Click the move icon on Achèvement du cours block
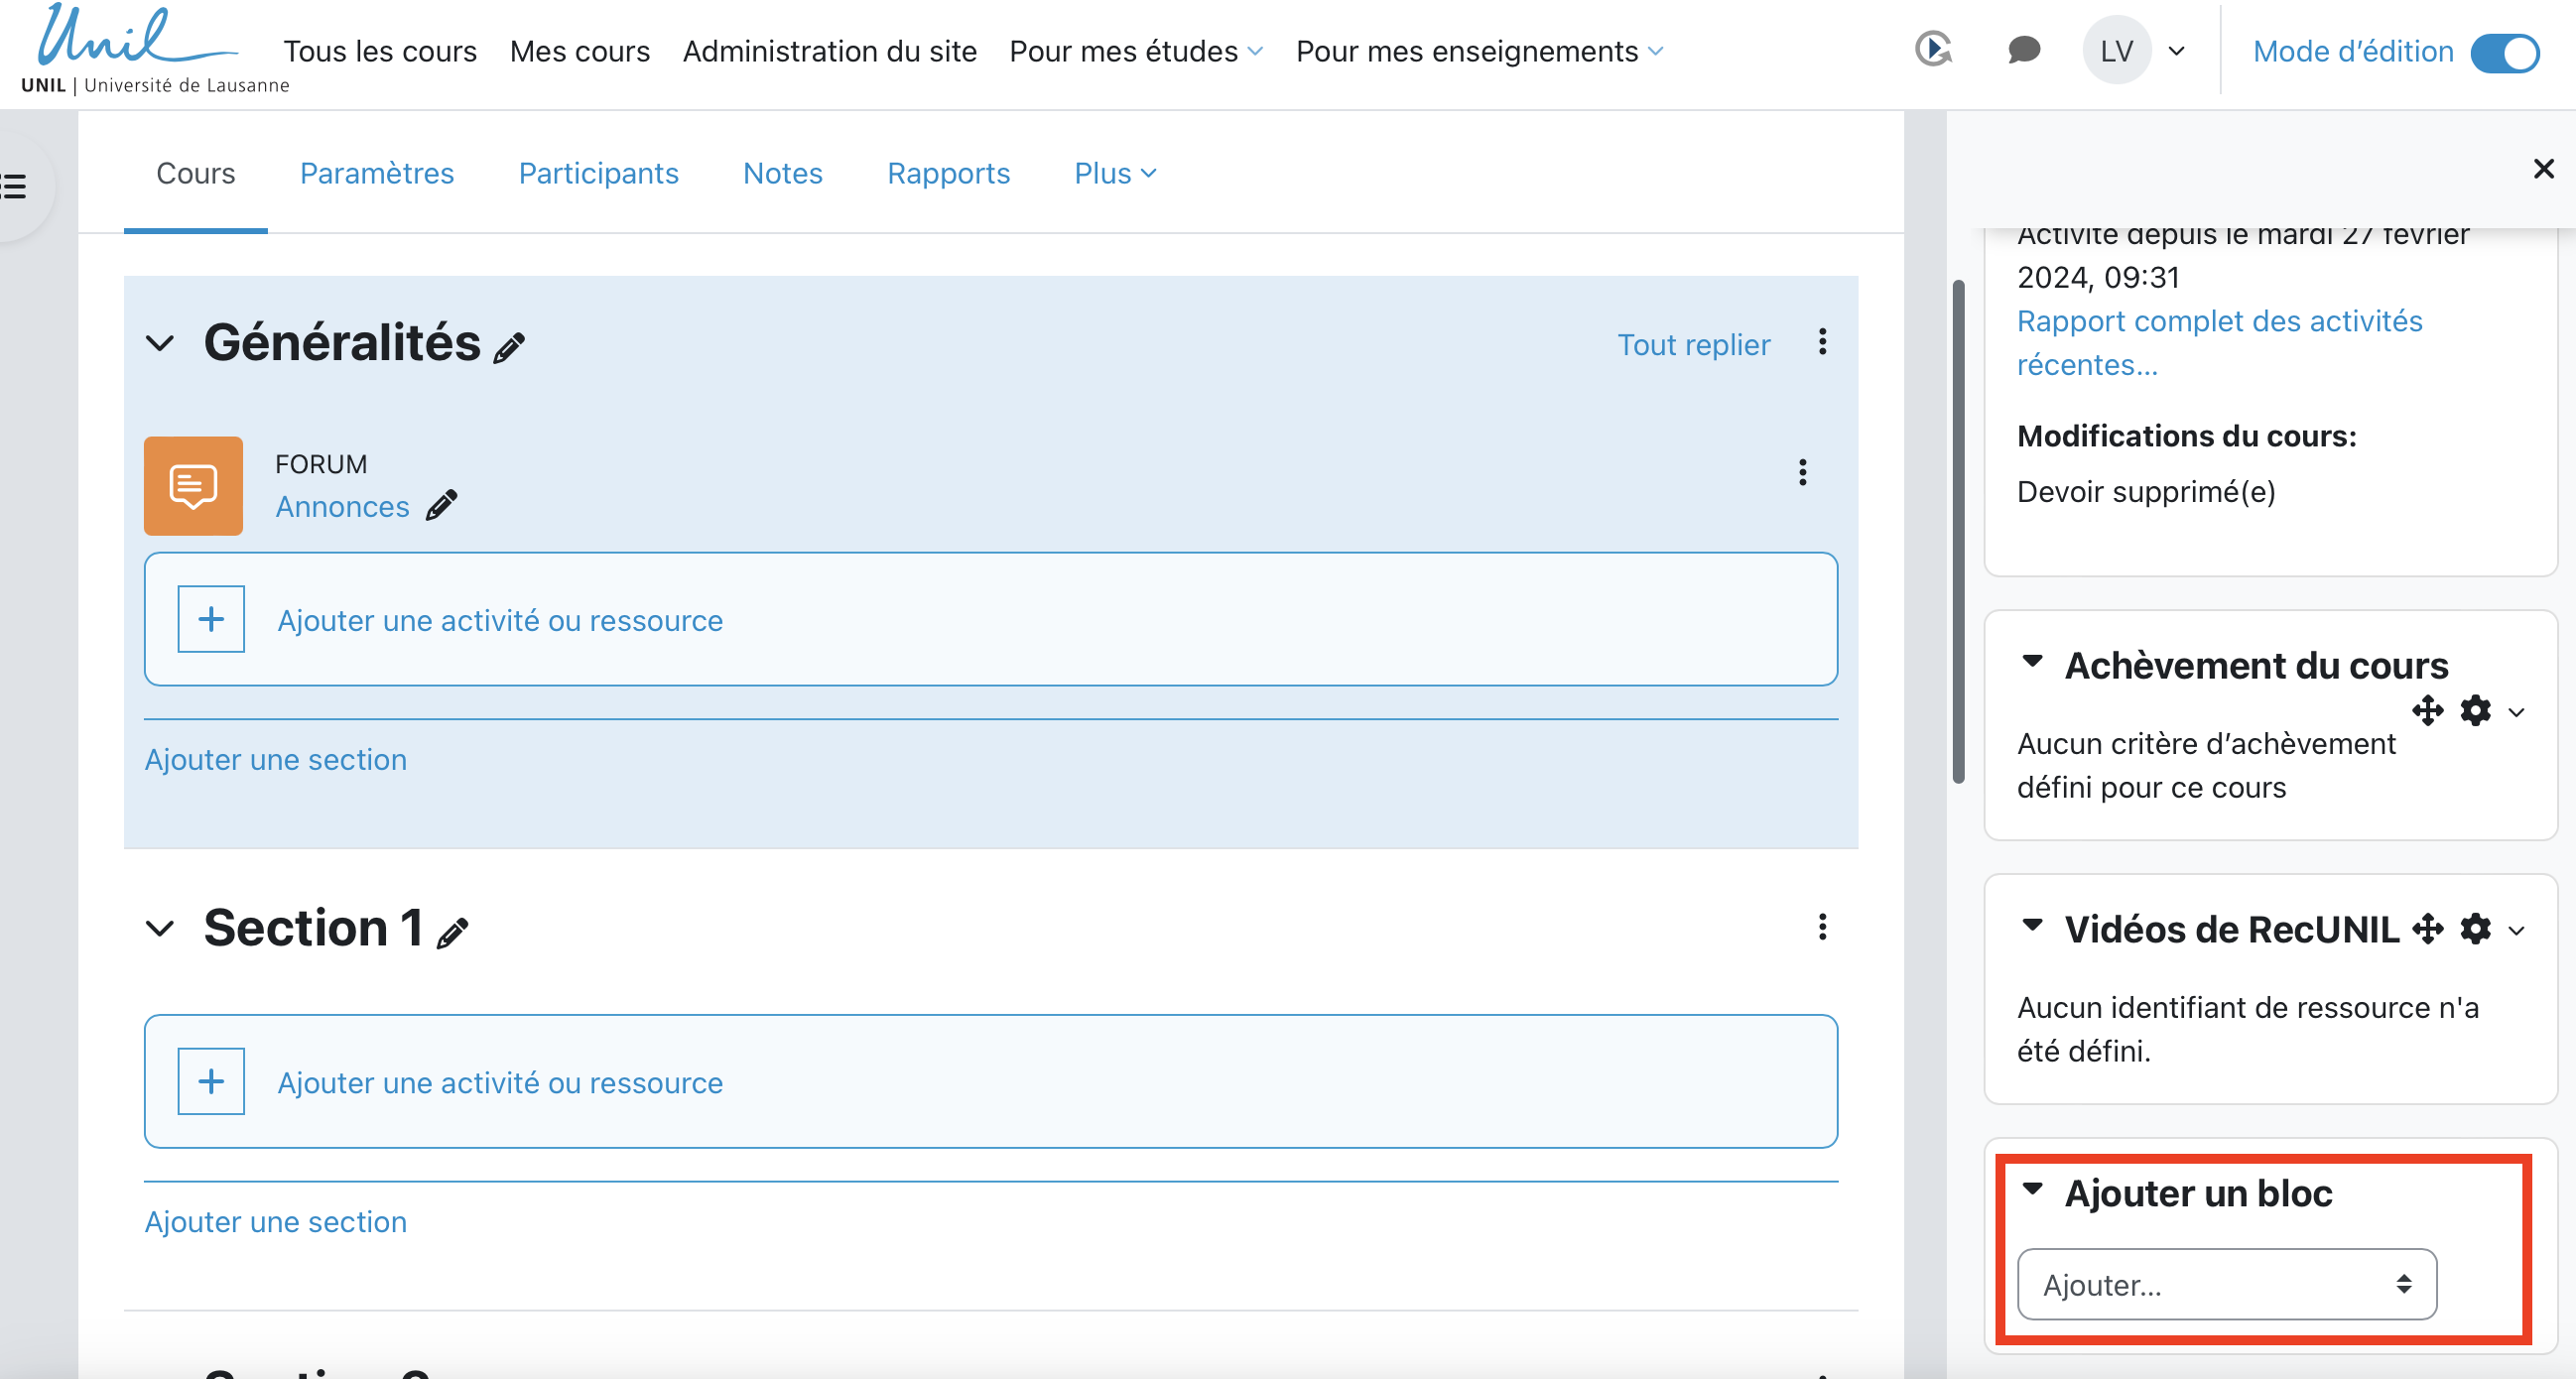 [x=2427, y=711]
